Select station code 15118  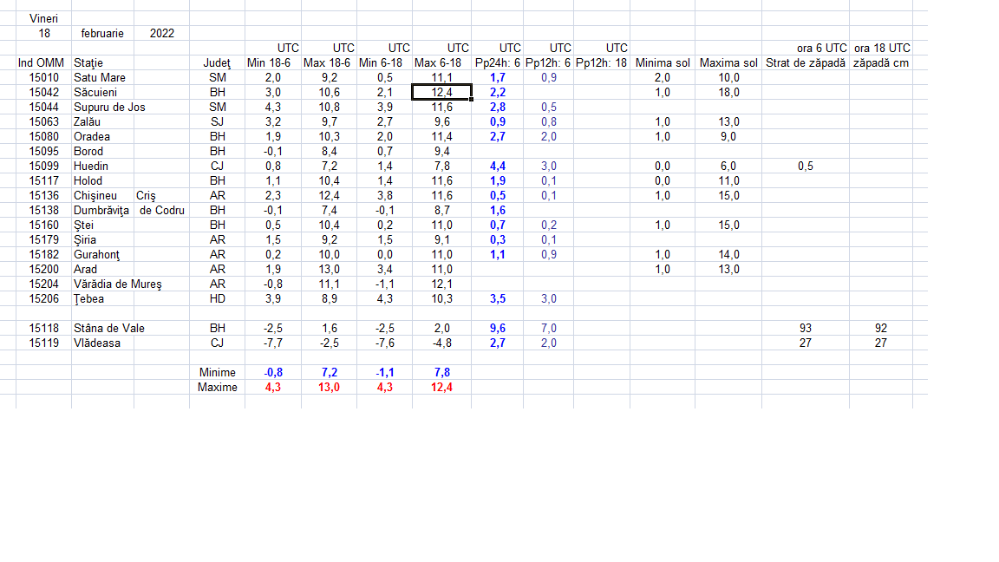pos(44,328)
